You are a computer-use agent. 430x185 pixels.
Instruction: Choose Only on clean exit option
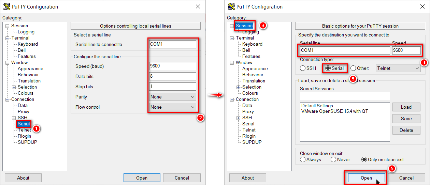tap(364, 159)
